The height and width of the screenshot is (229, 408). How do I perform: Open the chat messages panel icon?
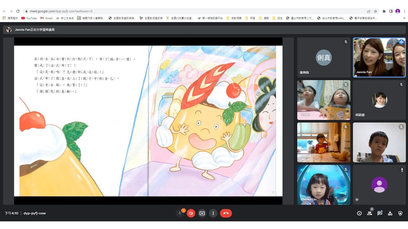(380, 213)
